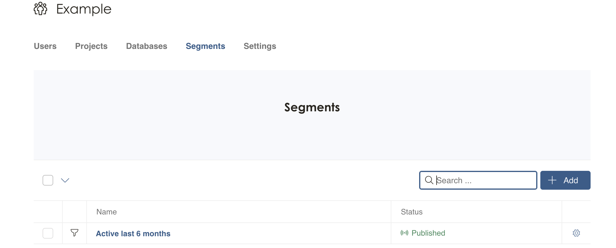Switch to the Users tab
The width and height of the screenshot is (616, 248).
coord(45,46)
